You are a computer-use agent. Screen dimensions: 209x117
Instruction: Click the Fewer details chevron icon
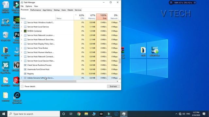pos(22,86)
